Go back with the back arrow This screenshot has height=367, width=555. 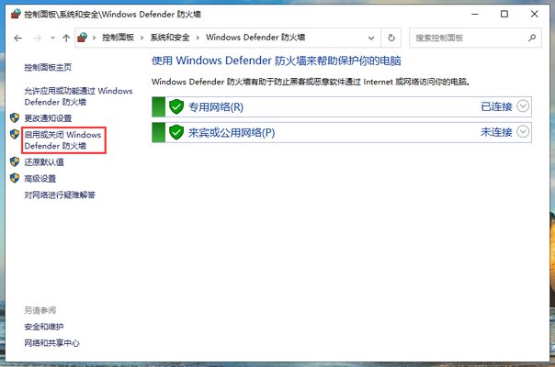17,38
